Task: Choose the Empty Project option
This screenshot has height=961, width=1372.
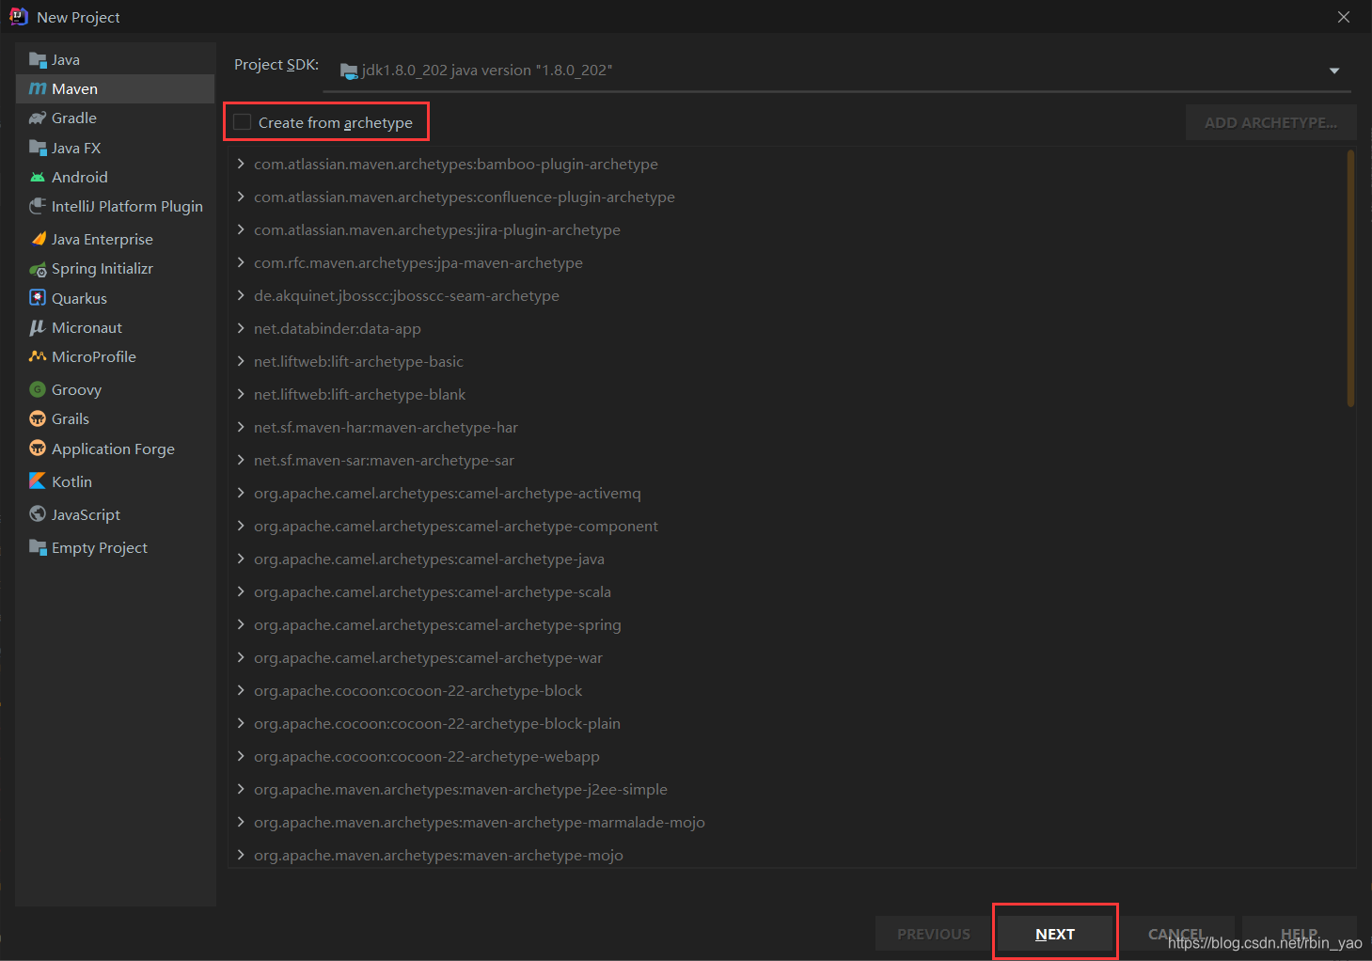Action: (x=99, y=546)
